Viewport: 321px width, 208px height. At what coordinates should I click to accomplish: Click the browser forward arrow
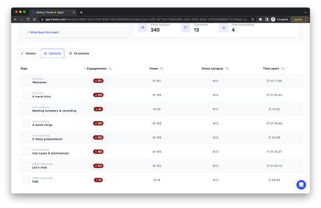(x=22, y=20)
